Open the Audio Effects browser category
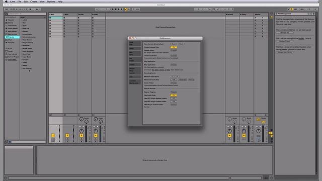 [x=12, y=29]
